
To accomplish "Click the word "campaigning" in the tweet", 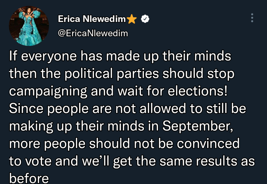I will pos(48,92).
